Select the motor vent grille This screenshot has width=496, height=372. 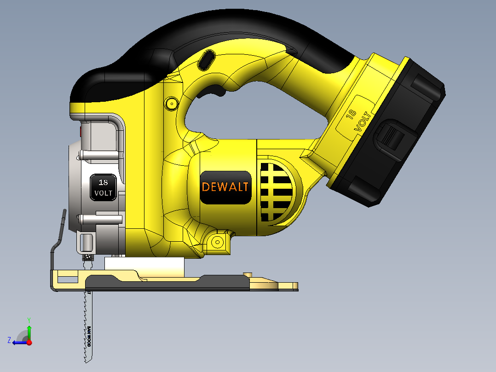(277, 192)
